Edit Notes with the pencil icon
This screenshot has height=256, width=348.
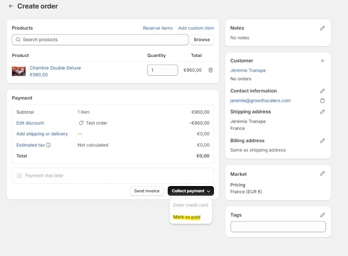coord(322,28)
